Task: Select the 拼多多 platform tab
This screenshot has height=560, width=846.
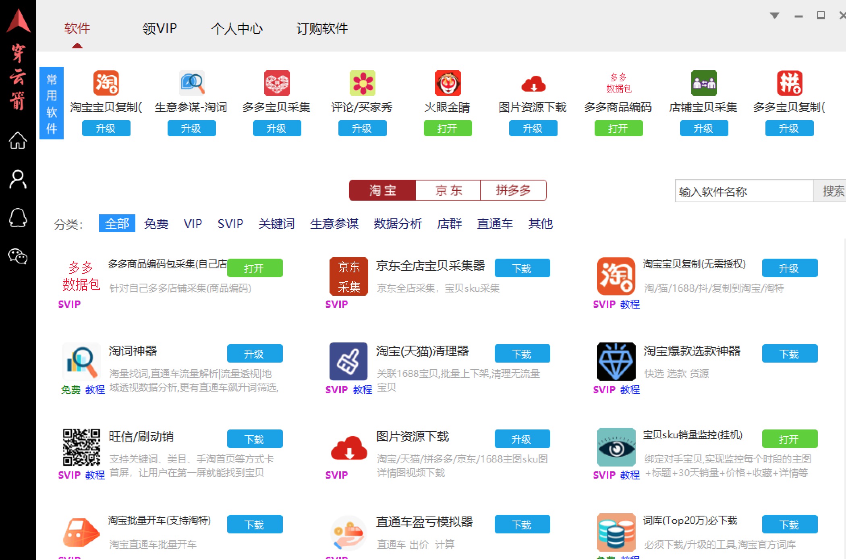Action: pos(514,190)
